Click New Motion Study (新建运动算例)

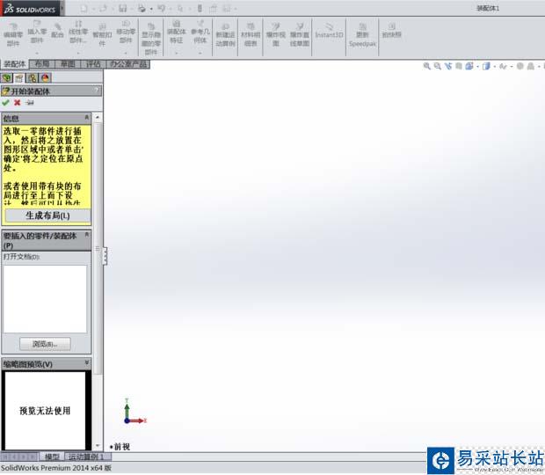(225, 35)
